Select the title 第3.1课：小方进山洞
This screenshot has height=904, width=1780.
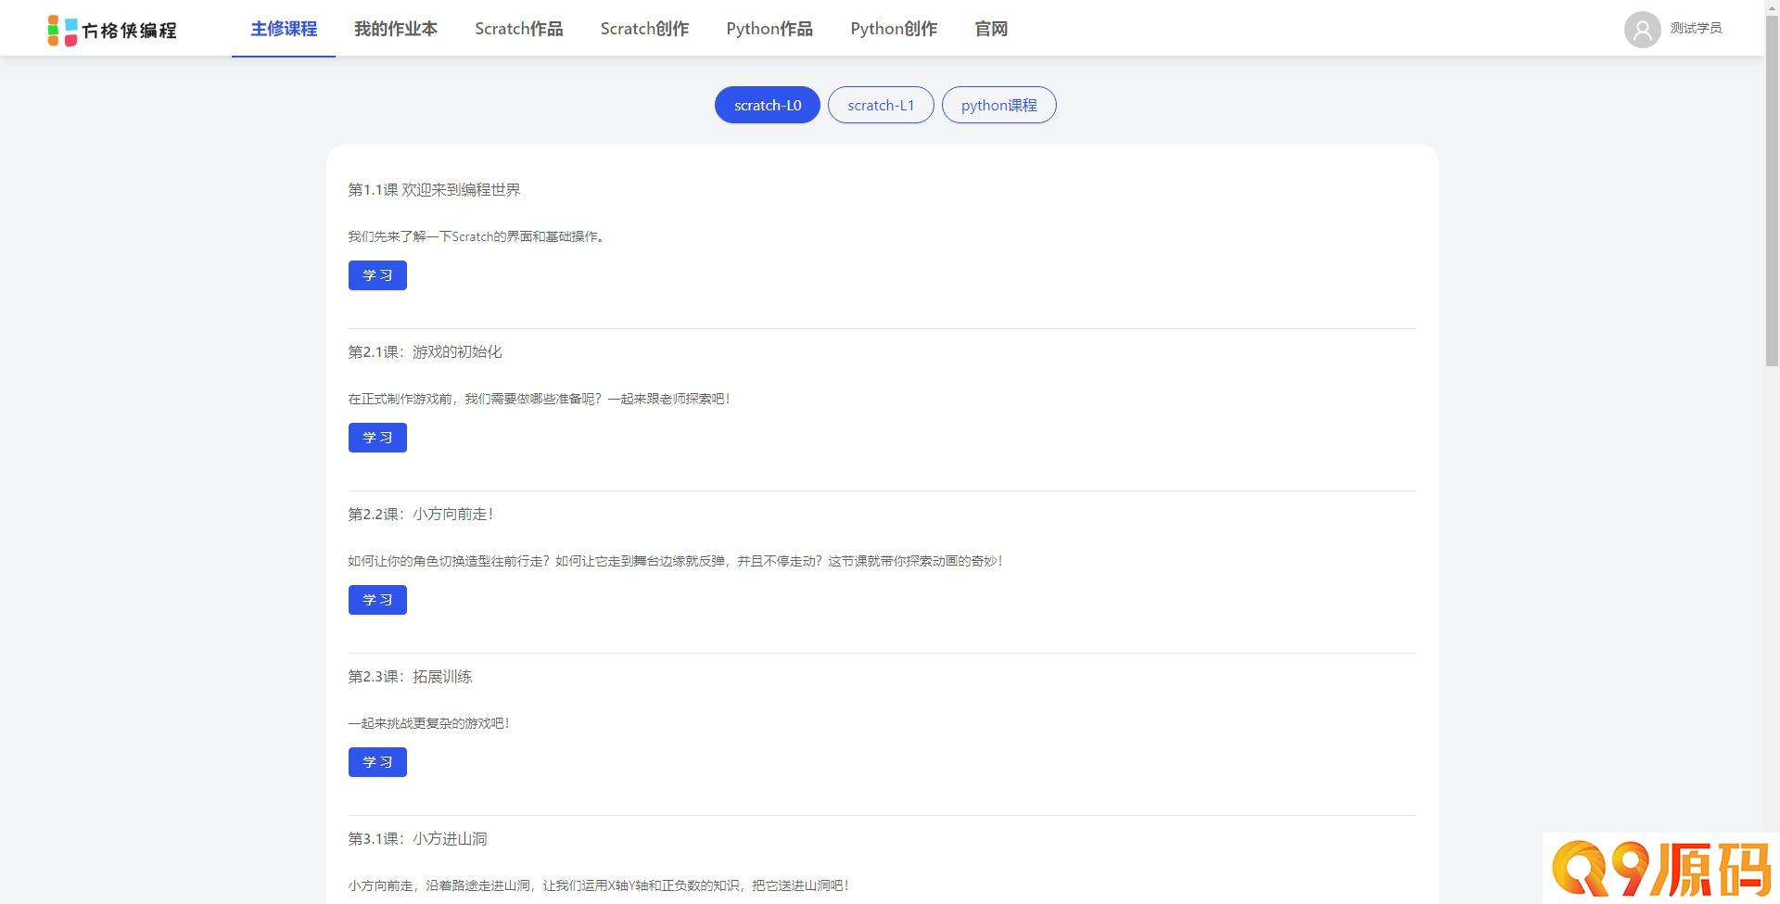tap(417, 839)
